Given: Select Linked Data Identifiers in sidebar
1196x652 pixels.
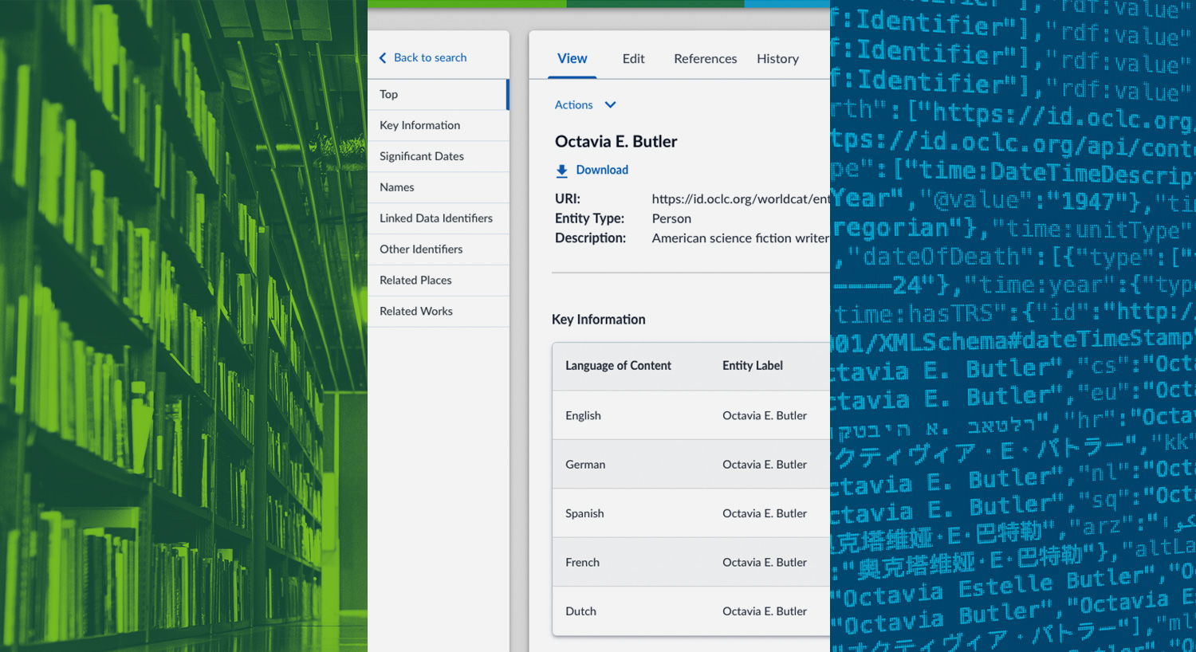Looking at the screenshot, I should tap(435, 218).
